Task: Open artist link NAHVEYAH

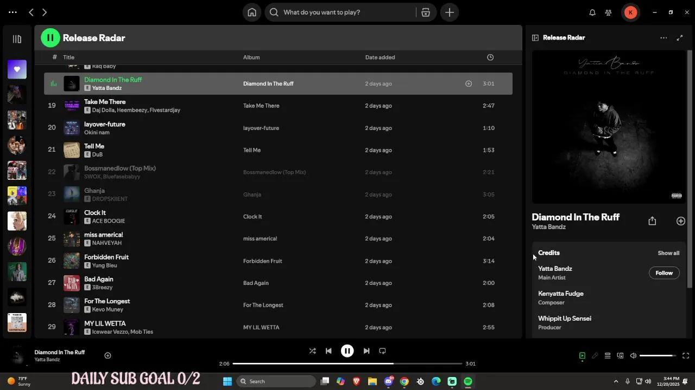Action: click(x=107, y=243)
